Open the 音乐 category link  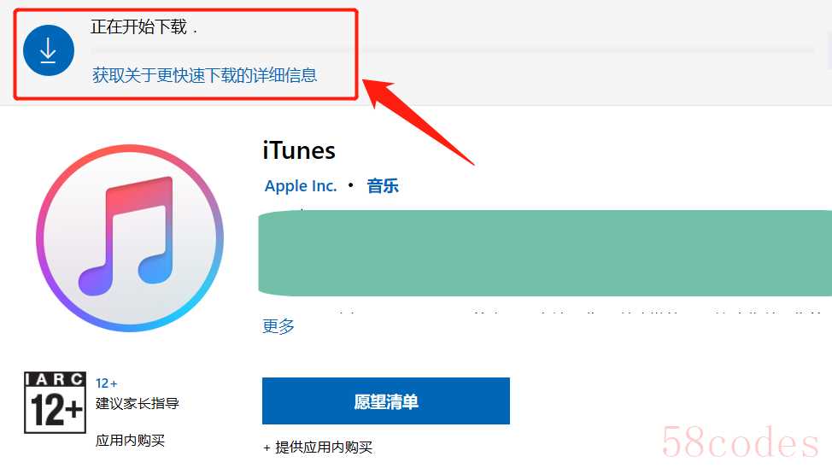point(383,185)
